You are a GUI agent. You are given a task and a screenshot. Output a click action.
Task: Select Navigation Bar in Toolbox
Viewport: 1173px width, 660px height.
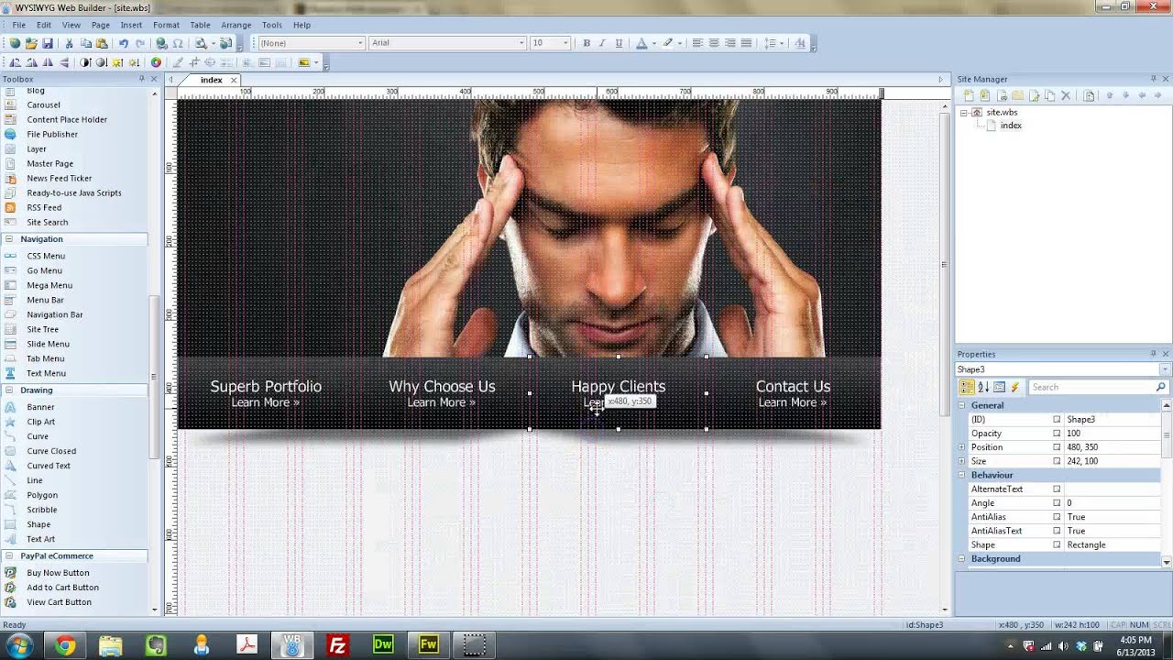55,314
